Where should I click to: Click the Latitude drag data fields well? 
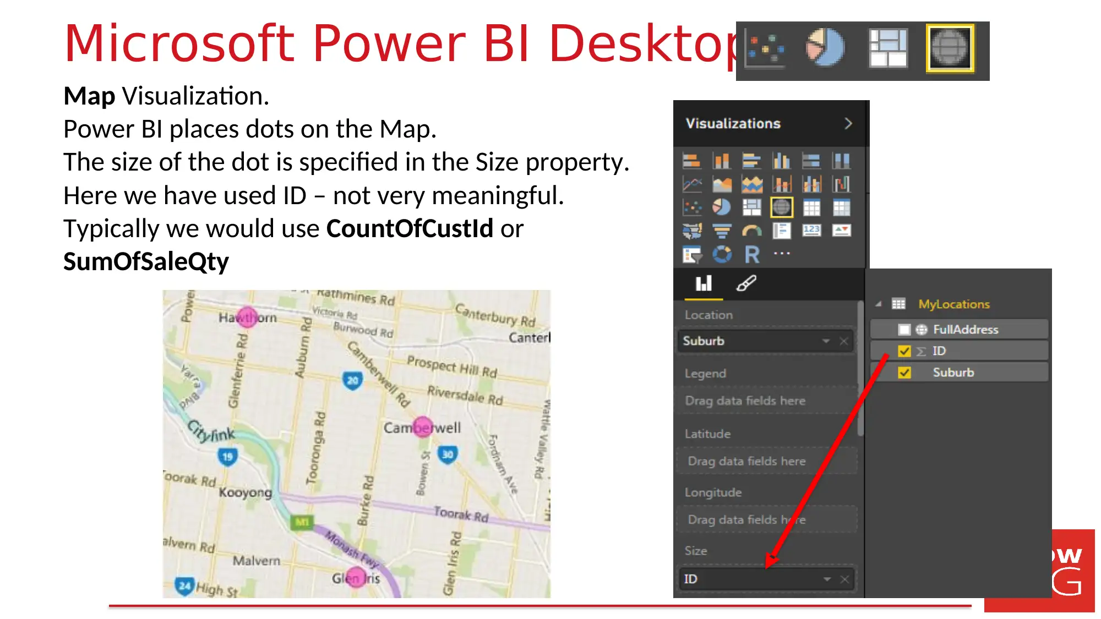(766, 461)
